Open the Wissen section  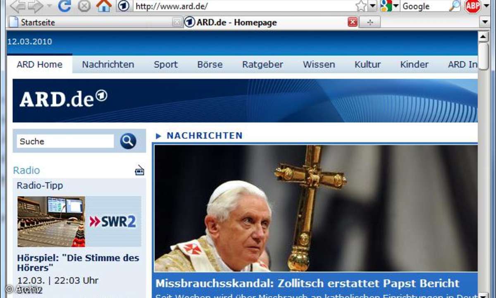319,65
